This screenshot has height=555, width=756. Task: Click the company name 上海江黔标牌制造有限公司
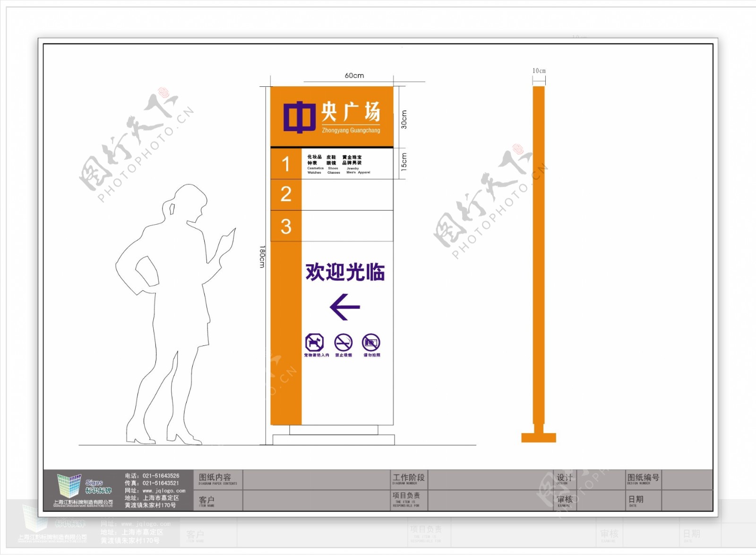(x=83, y=503)
